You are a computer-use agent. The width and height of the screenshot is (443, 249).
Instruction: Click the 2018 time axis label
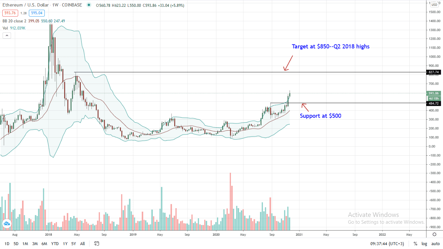pos(49,234)
